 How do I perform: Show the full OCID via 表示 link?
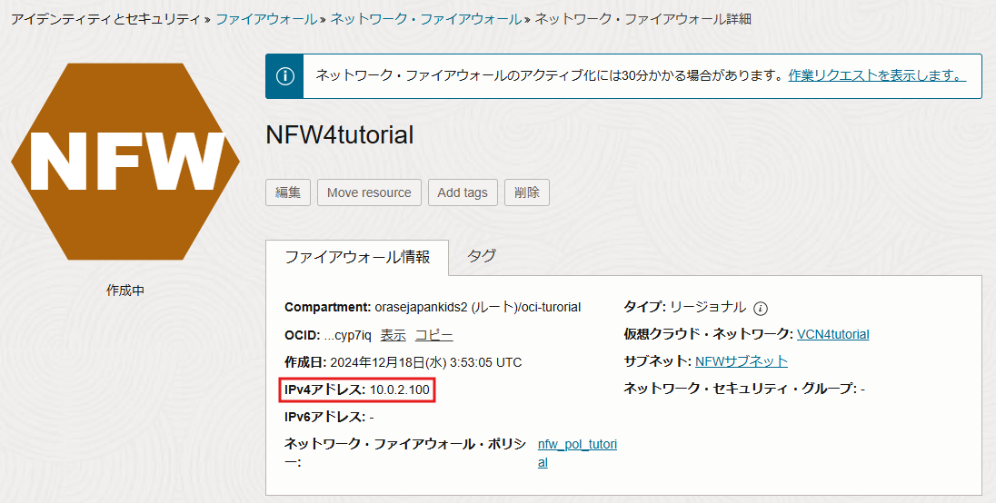393,335
